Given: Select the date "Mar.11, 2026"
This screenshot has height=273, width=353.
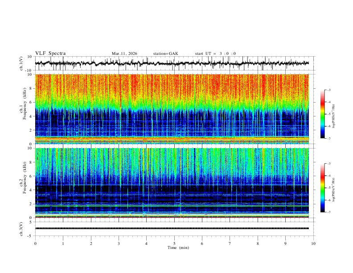Looking at the screenshot, I should (x=124, y=54).
